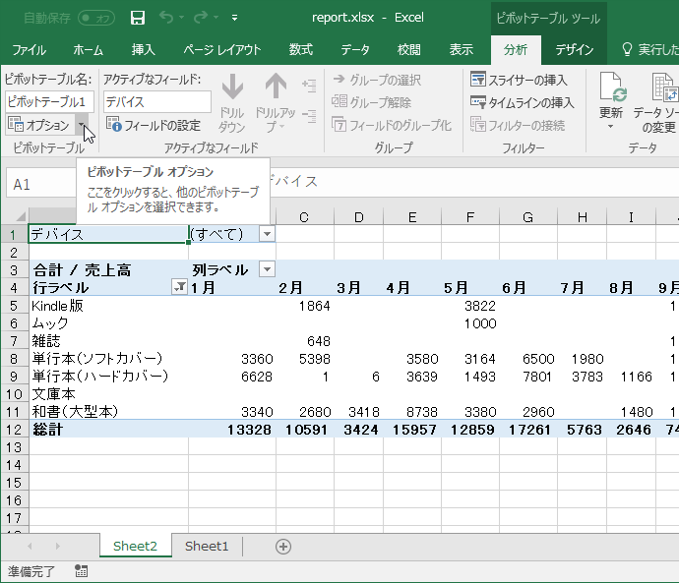Select the Sheet2 tab
The image size is (679, 583).
tap(135, 547)
